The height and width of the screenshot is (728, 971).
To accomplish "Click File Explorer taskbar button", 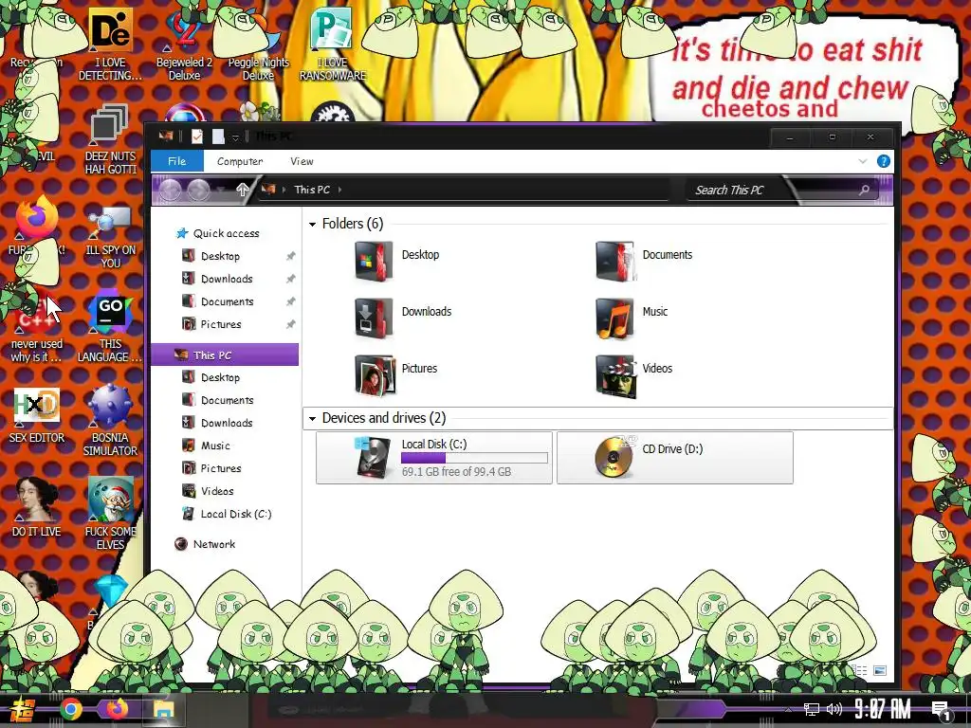I will (163, 709).
